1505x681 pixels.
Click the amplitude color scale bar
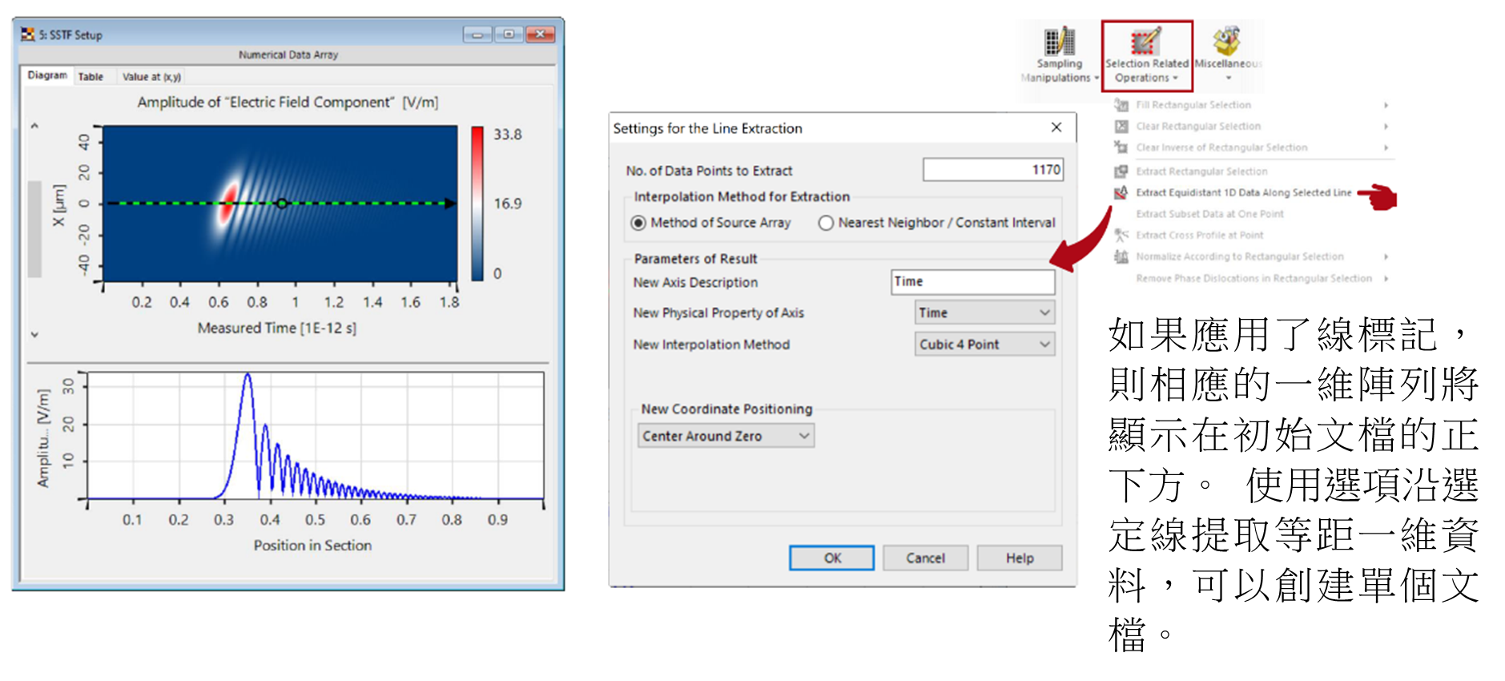(477, 203)
